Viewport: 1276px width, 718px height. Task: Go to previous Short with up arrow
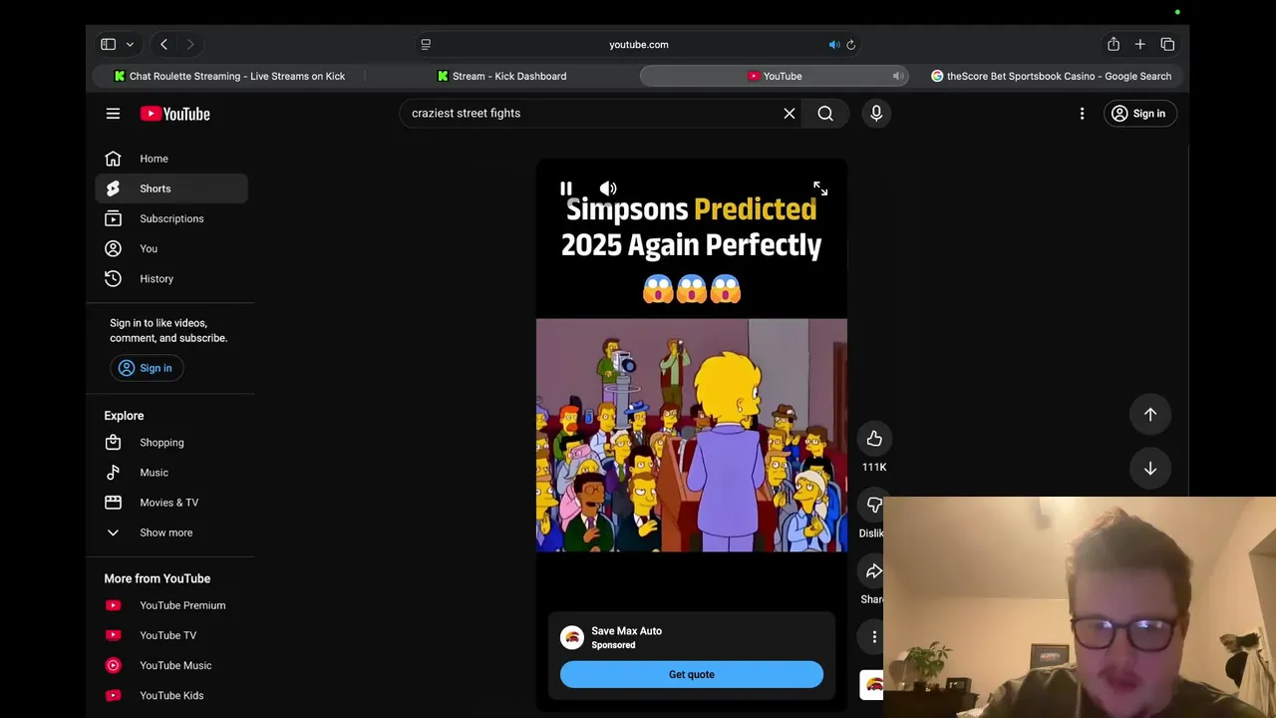(x=1150, y=415)
